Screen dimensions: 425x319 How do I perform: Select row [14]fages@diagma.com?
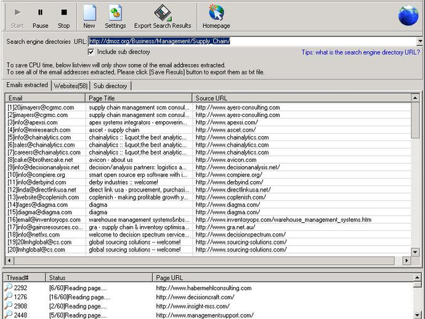click(x=208, y=204)
